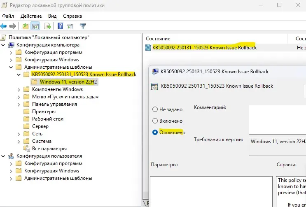Click the application icon in title bar

pyautogui.click(x=4, y=5)
